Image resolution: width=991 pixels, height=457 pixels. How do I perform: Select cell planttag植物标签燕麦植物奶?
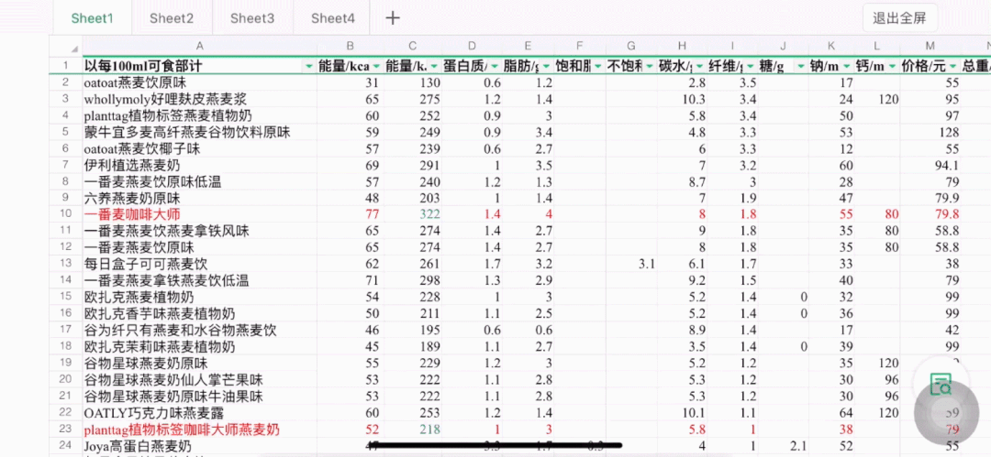coord(199,115)
